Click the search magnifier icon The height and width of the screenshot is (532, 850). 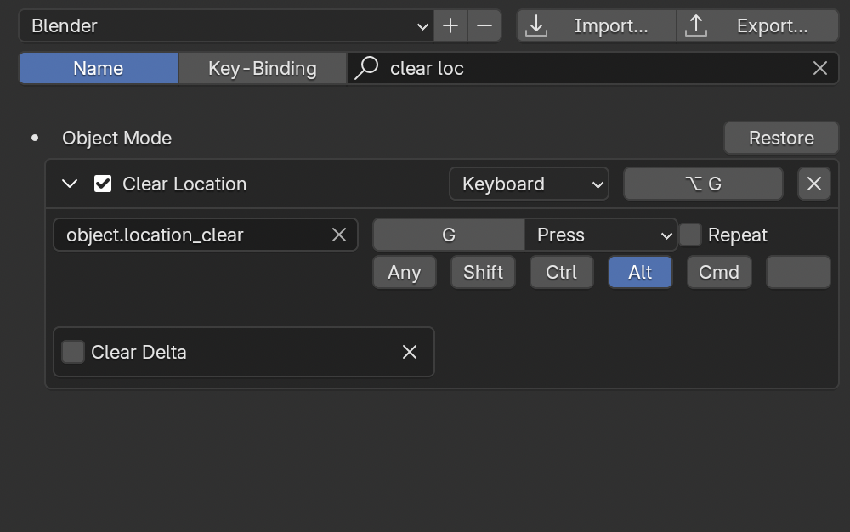click(x=366, y=68)
